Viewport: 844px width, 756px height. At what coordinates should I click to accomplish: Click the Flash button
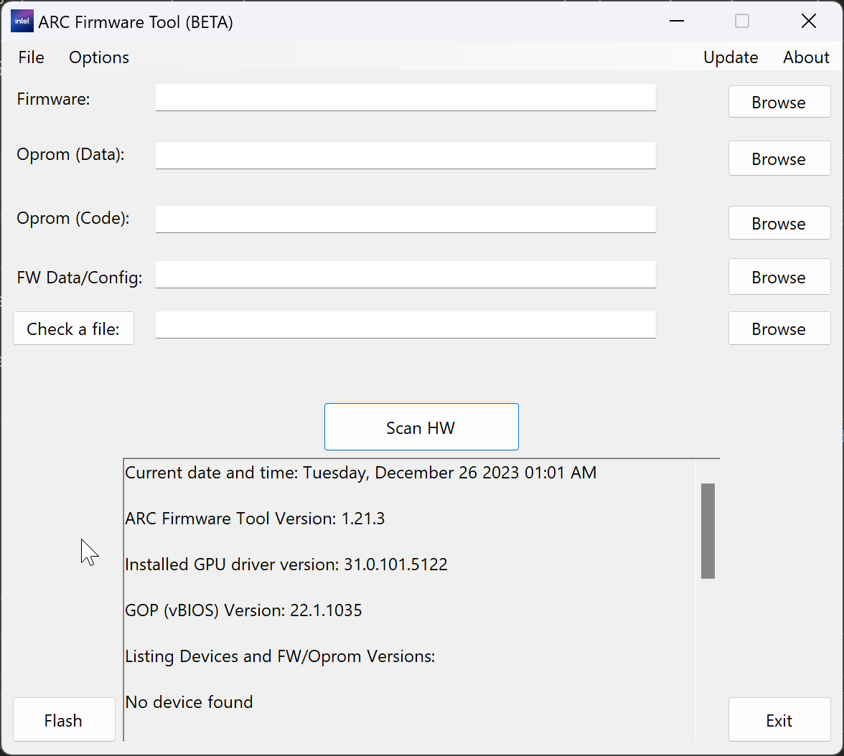pos(63,719)
